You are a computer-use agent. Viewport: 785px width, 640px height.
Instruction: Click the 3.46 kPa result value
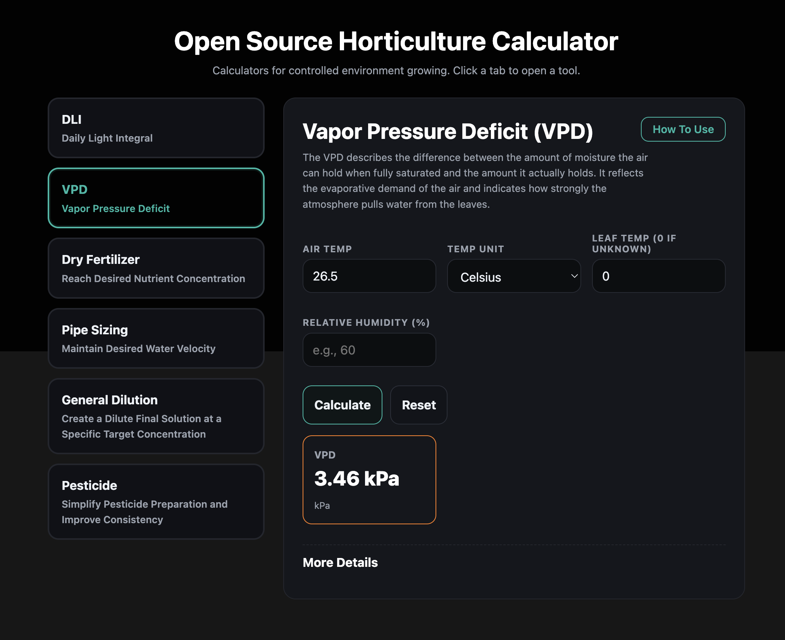[356, 479]
